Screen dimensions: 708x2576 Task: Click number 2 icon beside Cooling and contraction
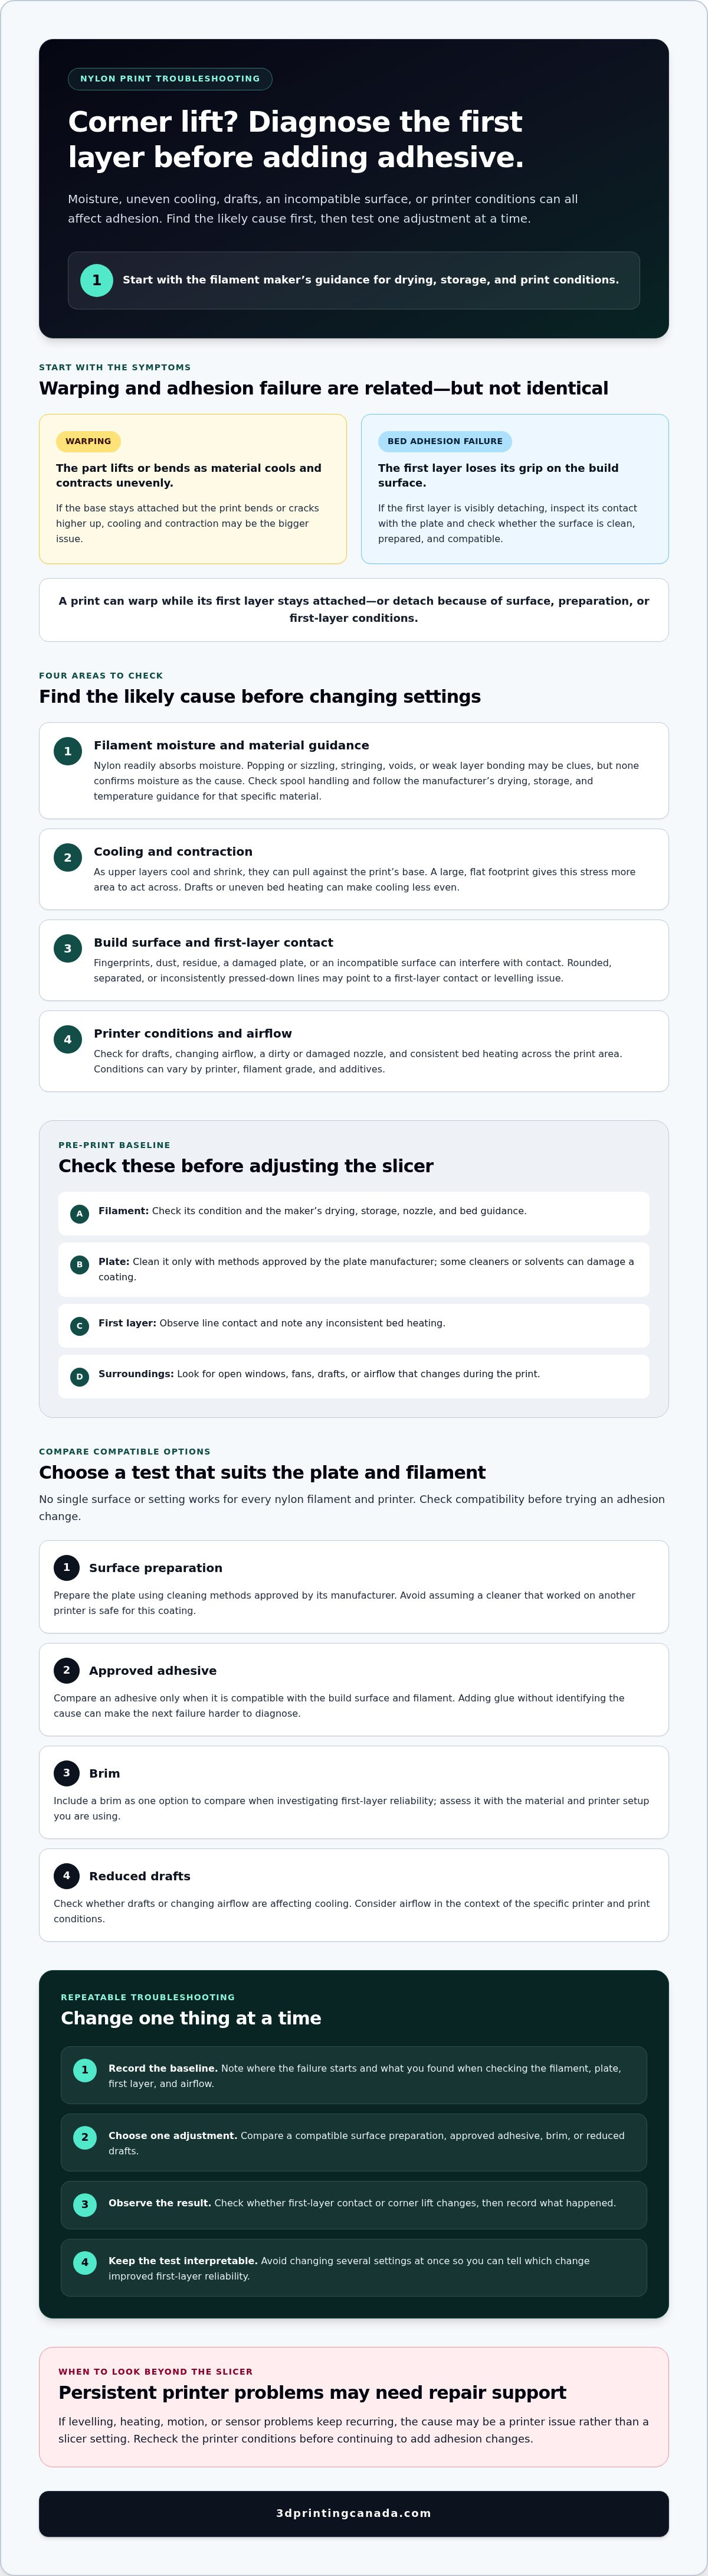(x=68, y=857)
